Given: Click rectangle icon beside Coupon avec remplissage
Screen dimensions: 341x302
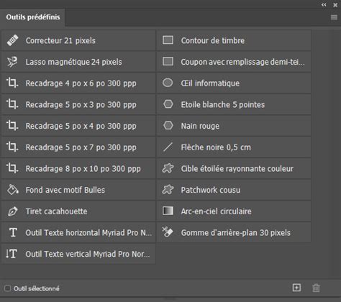Looking at the screenshot, I should (x=168, y=61).
